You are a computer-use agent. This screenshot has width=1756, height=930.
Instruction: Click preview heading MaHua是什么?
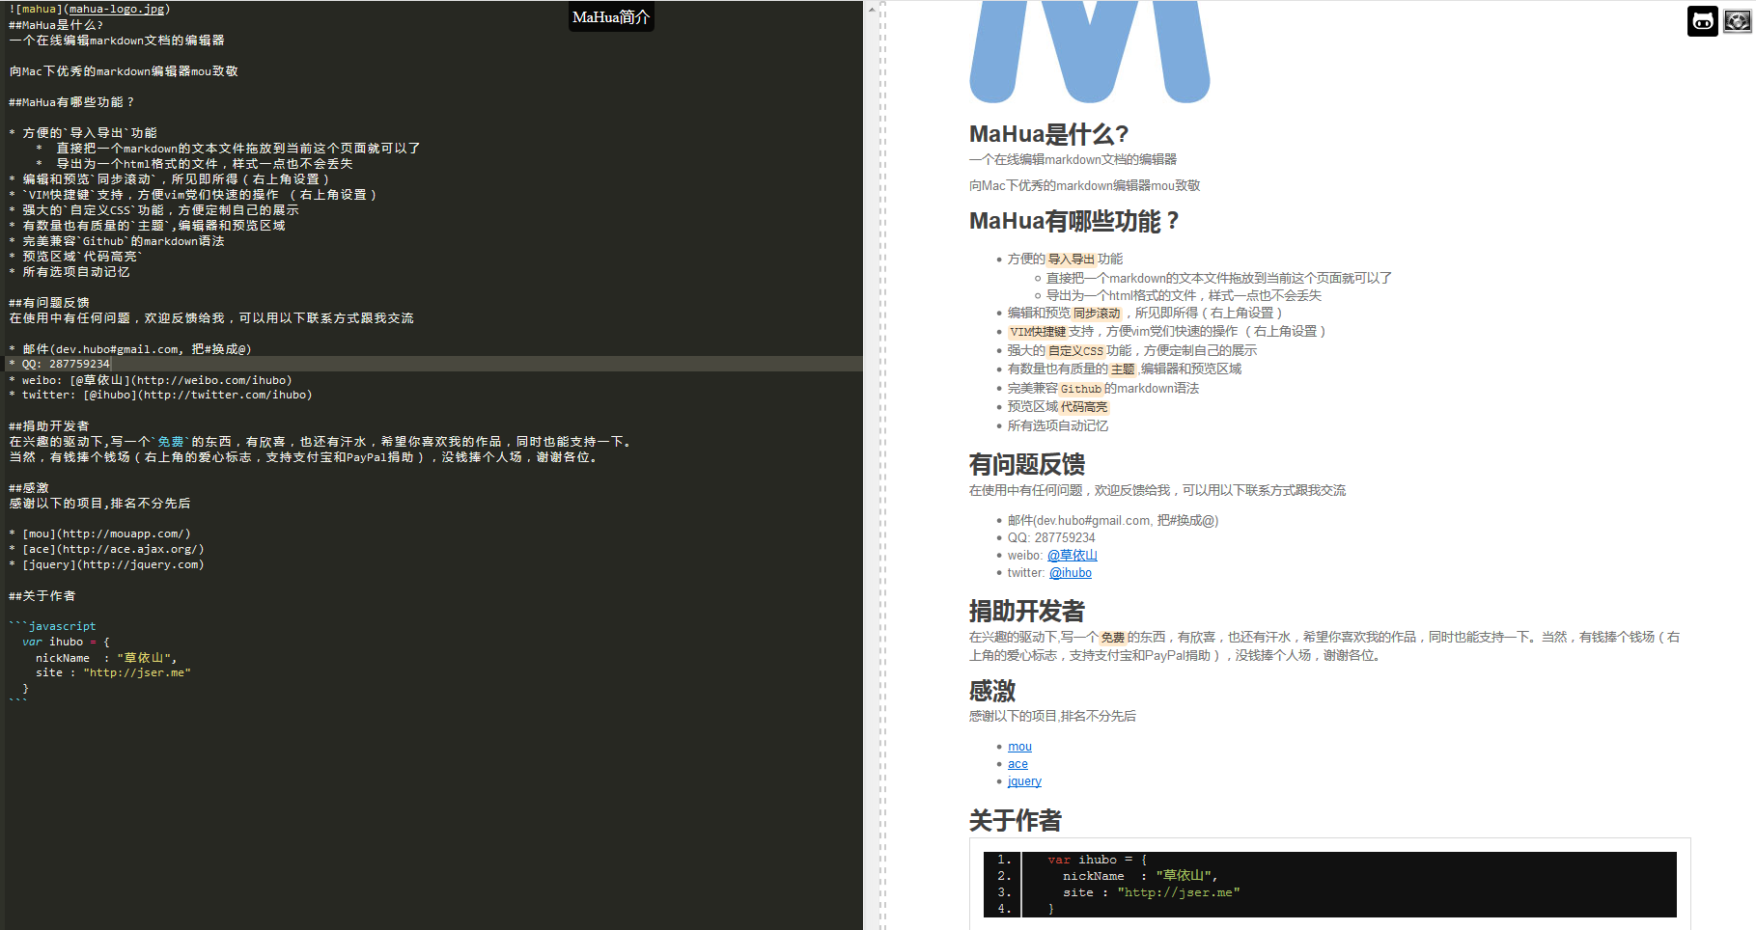[1049, 134]
